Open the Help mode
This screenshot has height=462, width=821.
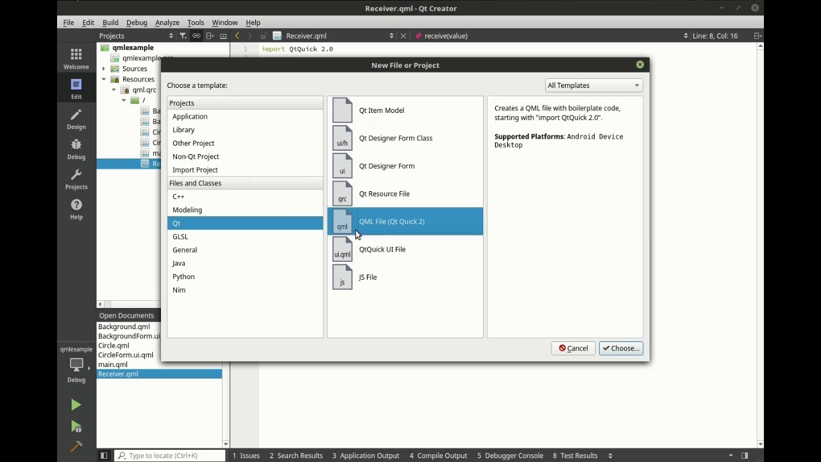(76, 209)
